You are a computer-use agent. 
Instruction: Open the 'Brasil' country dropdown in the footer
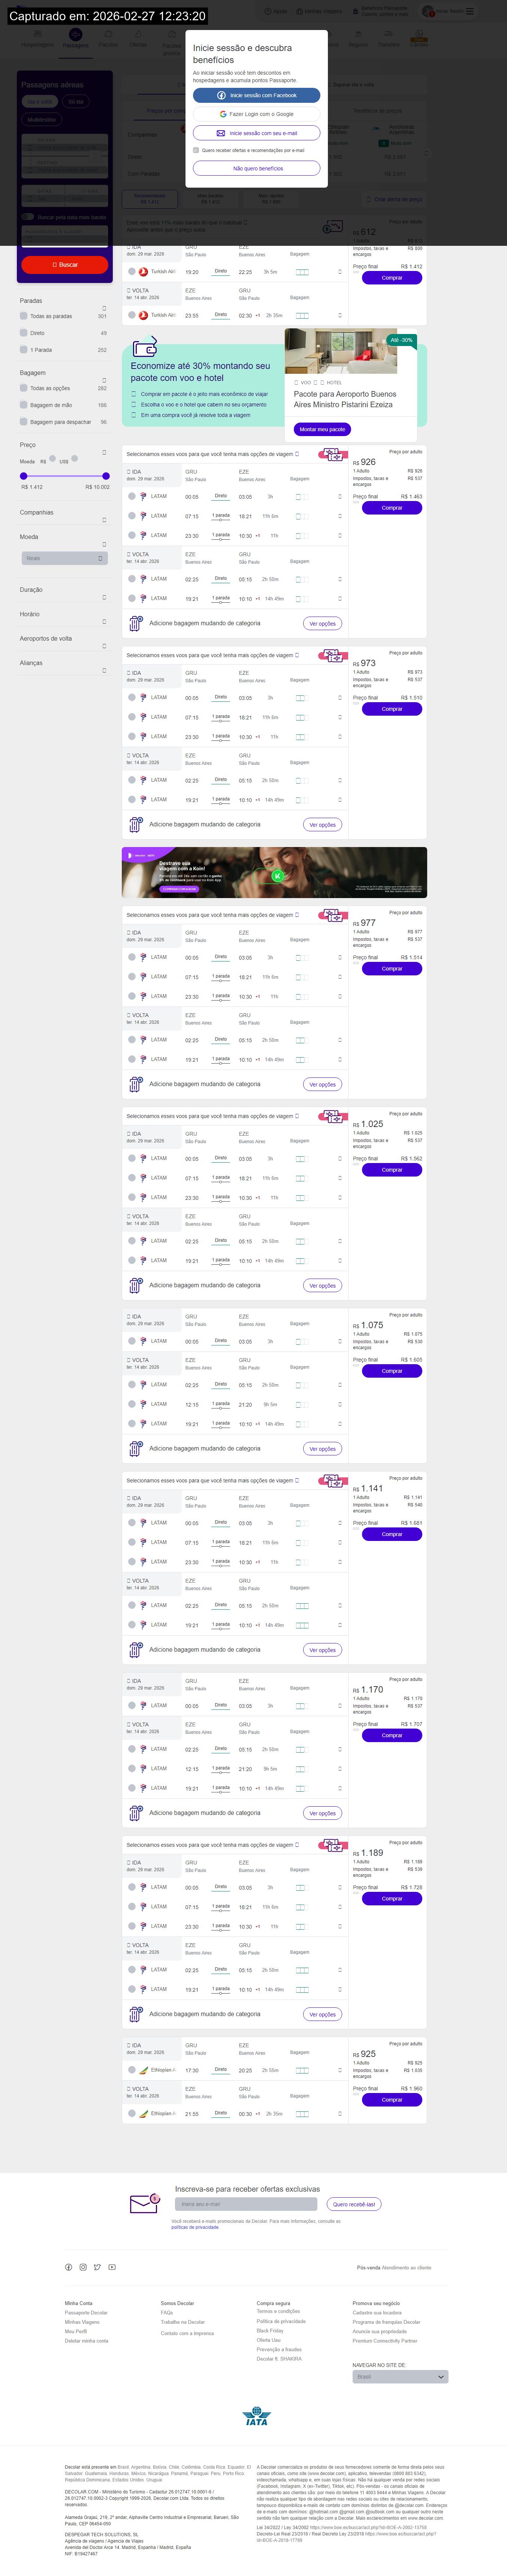point(399,2376)
